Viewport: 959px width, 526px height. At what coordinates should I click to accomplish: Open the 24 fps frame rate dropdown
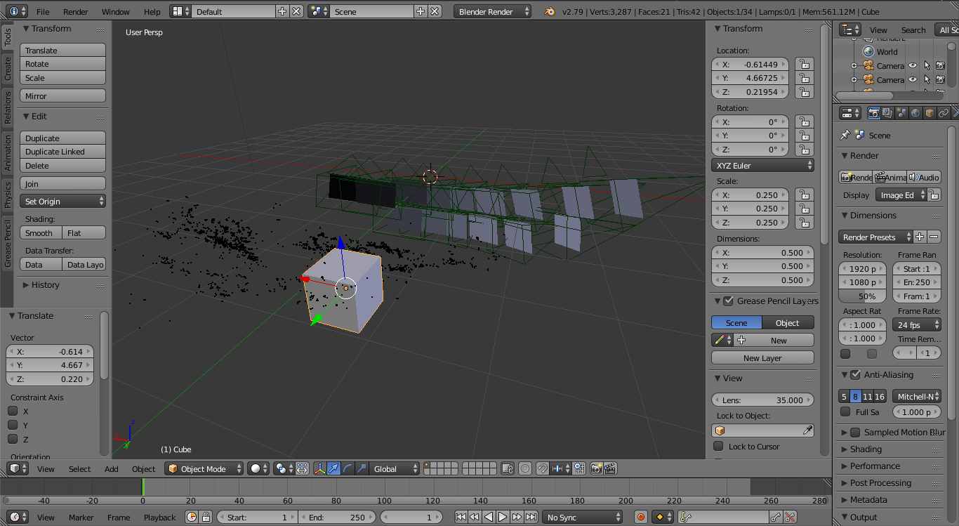point(917,324)
